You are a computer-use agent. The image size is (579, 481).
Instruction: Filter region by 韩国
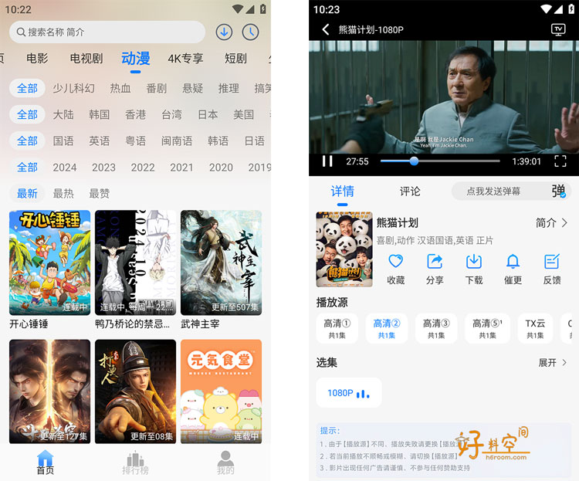(x=100, y=114)
